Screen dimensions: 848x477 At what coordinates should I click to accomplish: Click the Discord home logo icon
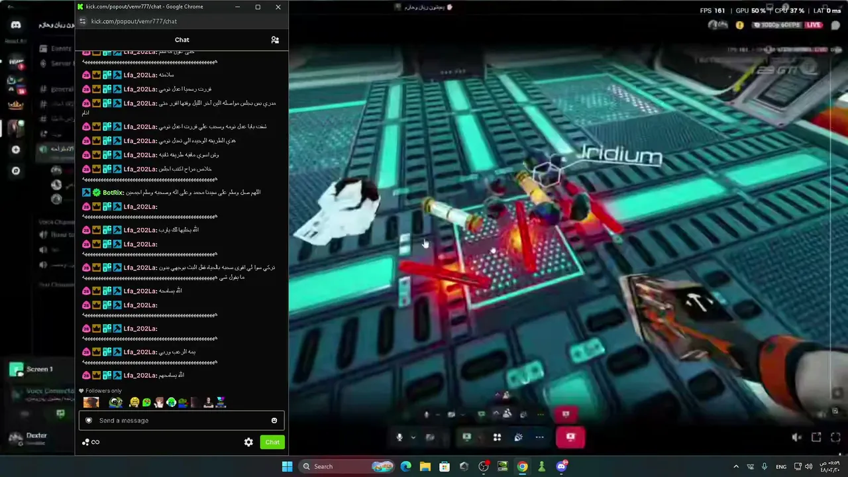(x=16, y=25)
